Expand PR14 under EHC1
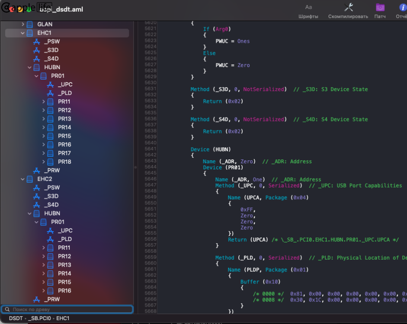Image resolution: width=407 pixels, height=324 pixels. 44,127
